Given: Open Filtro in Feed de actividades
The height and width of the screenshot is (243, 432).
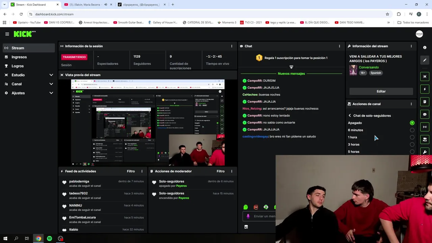Looking at the screenshot, I should click(x=131, y=171).
